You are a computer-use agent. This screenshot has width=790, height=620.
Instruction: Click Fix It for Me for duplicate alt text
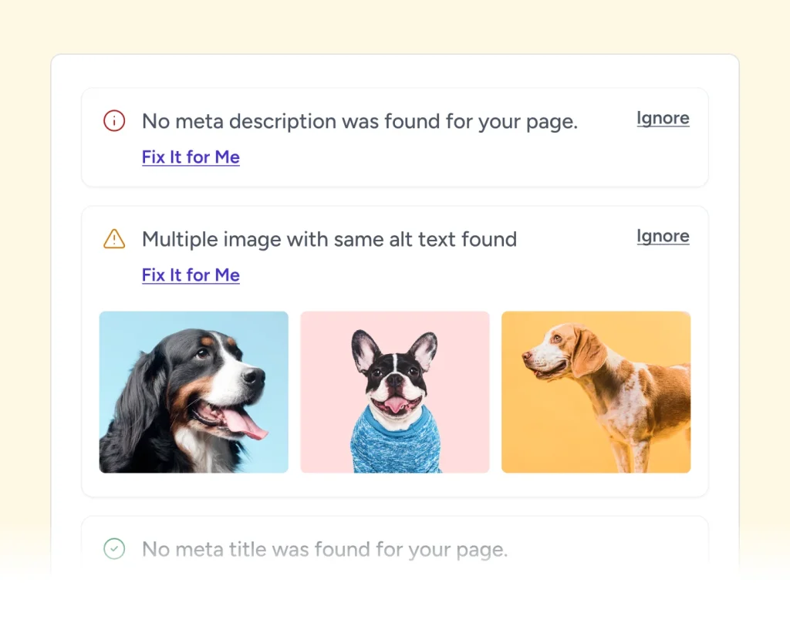pyautogui.click(x=191, y=275)
